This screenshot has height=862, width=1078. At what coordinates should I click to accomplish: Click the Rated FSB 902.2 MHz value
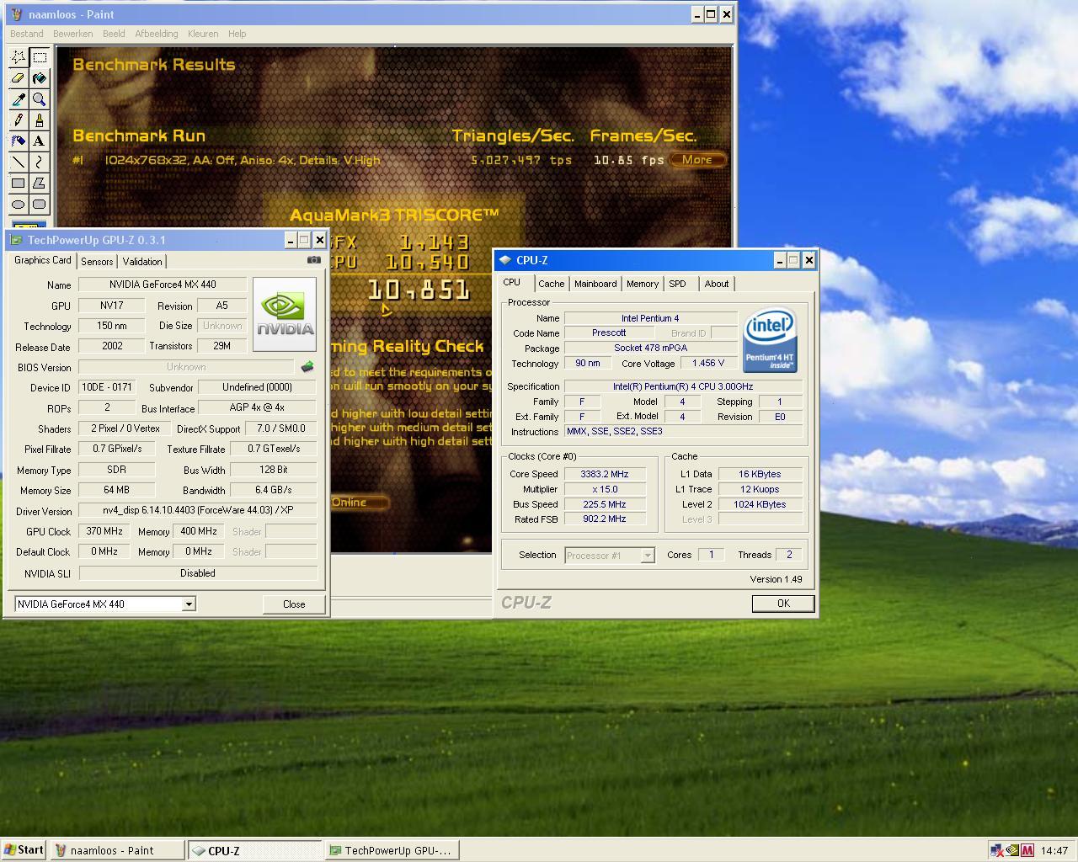(605, 519)
